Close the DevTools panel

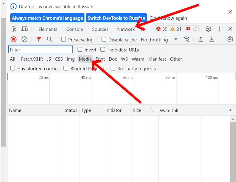(x=230, y=29)
